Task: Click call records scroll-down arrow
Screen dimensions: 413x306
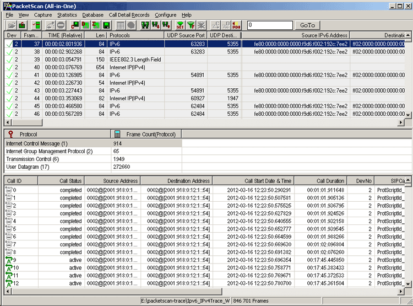Action: [x=408, y=284]
